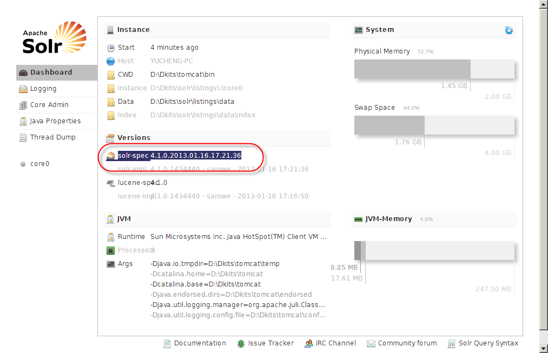
Task: Click the Args terminal icon
Action: click(x=111, y=264)
